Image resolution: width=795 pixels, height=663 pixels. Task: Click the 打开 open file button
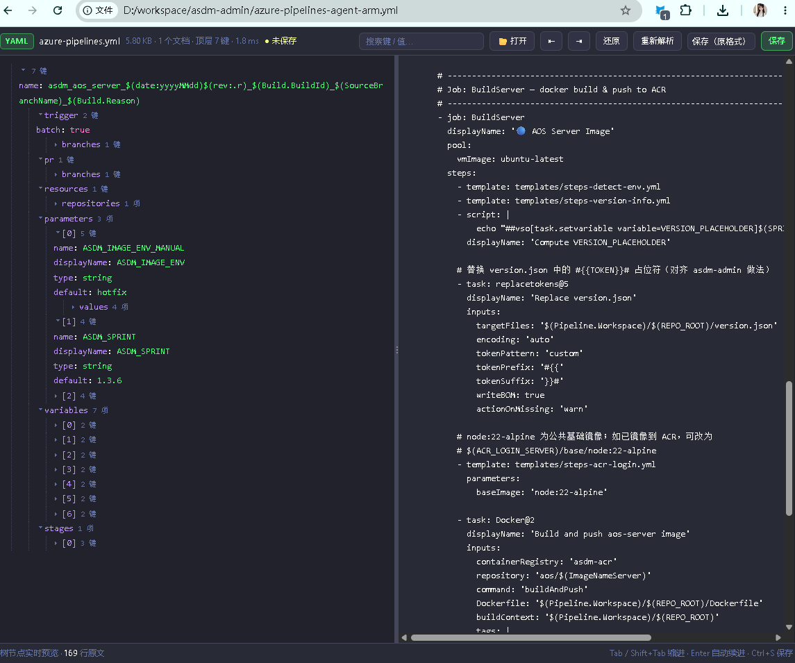[512, 41]
